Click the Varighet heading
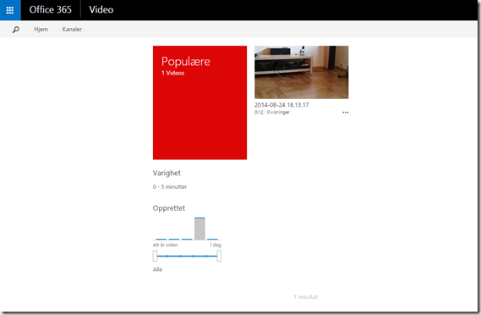The width and height of the screenshot is (481, 315). click(x=167, y=174)
